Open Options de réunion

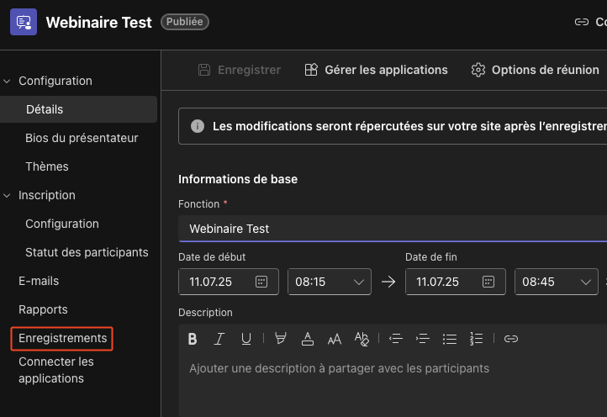(x=535, y=70)
